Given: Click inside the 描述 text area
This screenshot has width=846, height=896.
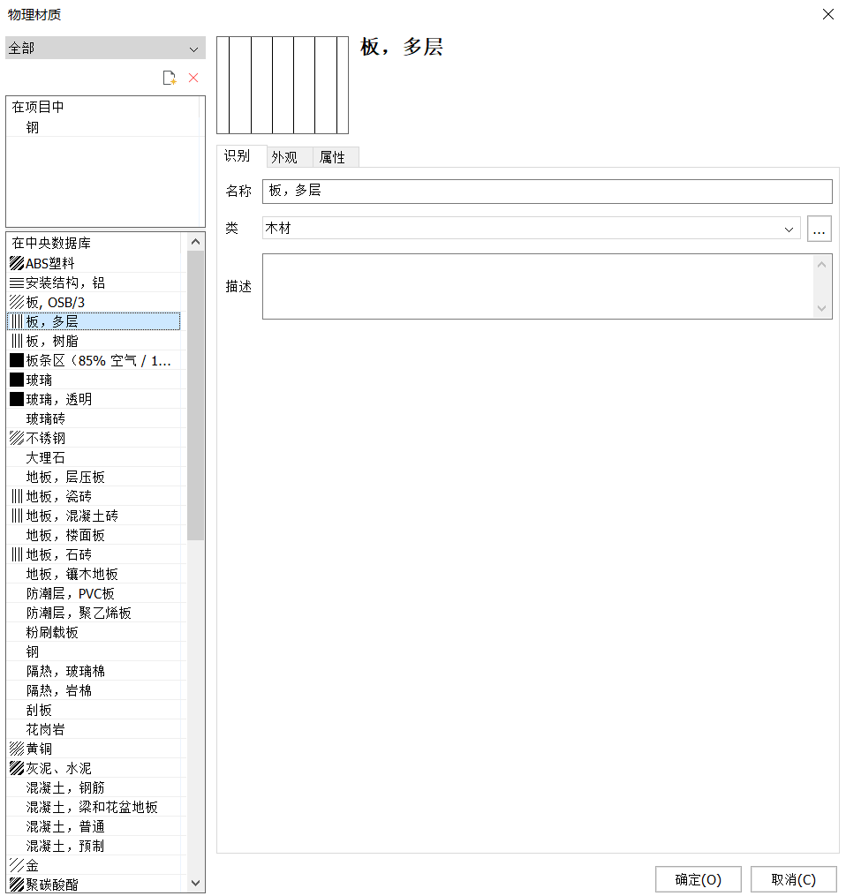Looking at the screenshot, I should point(537,286).
